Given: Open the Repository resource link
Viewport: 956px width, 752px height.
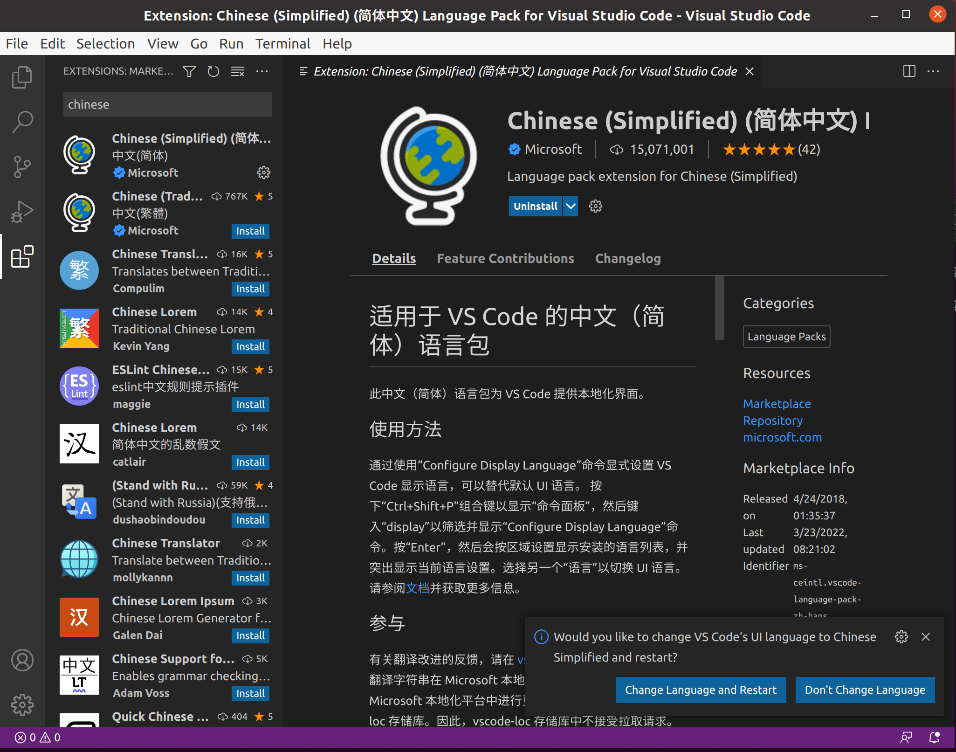Looking at the screenshot, I should [x=772, y=421].
